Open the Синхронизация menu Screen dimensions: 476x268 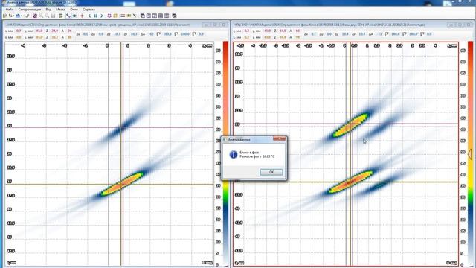[30, 10]
